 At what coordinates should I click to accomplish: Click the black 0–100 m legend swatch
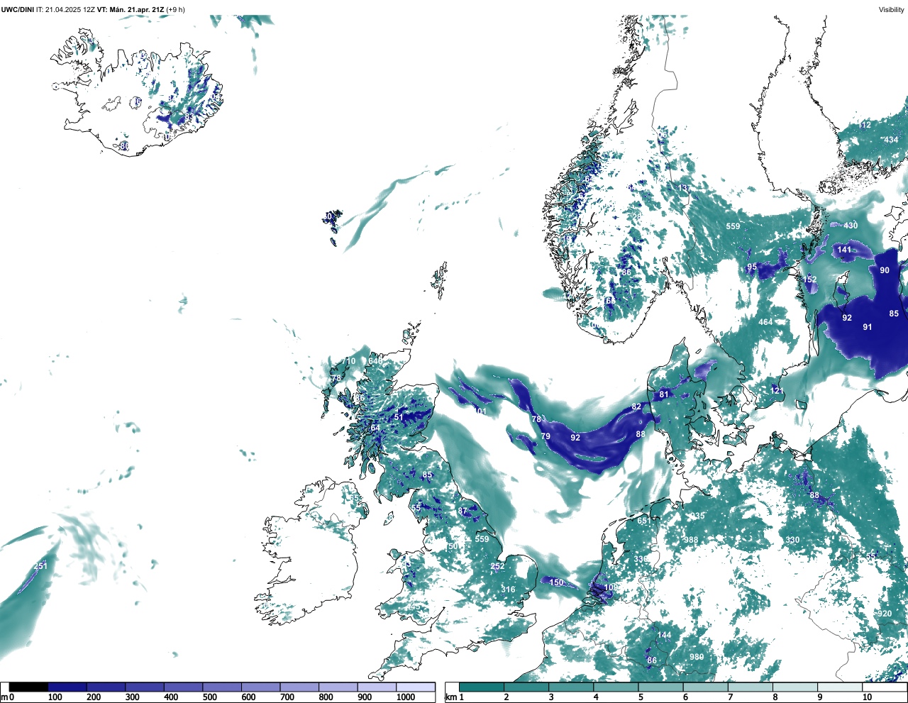[28, 687]
